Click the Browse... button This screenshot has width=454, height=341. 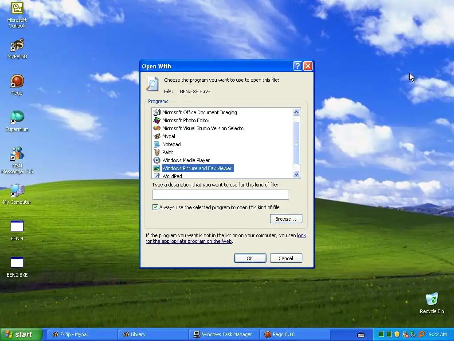(x=286, y=218)
